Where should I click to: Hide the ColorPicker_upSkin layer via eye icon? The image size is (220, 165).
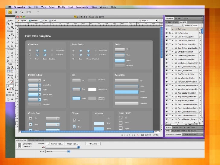pos(167,37)
